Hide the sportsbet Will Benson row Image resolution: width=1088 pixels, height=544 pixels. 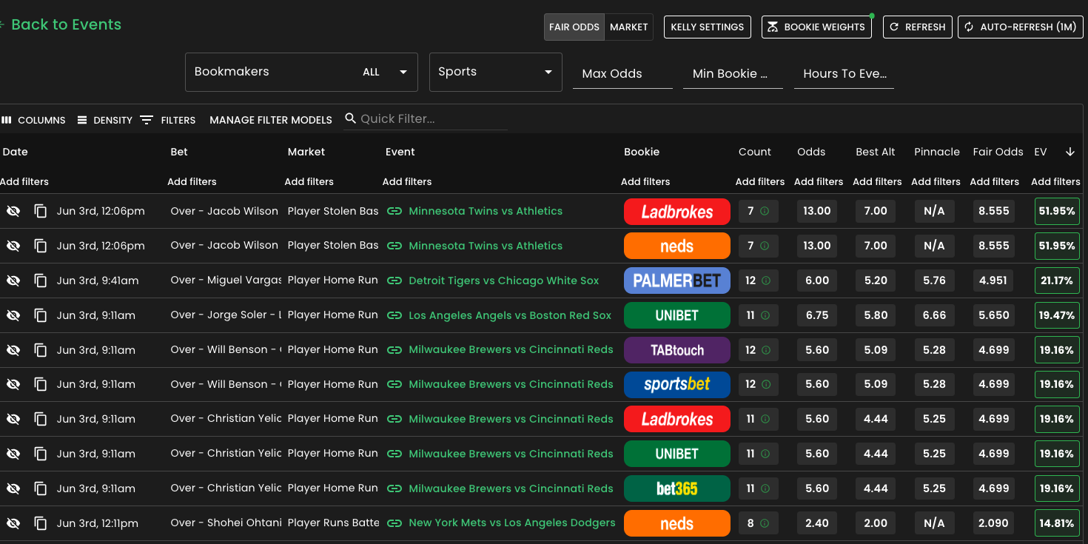[13, 384]
